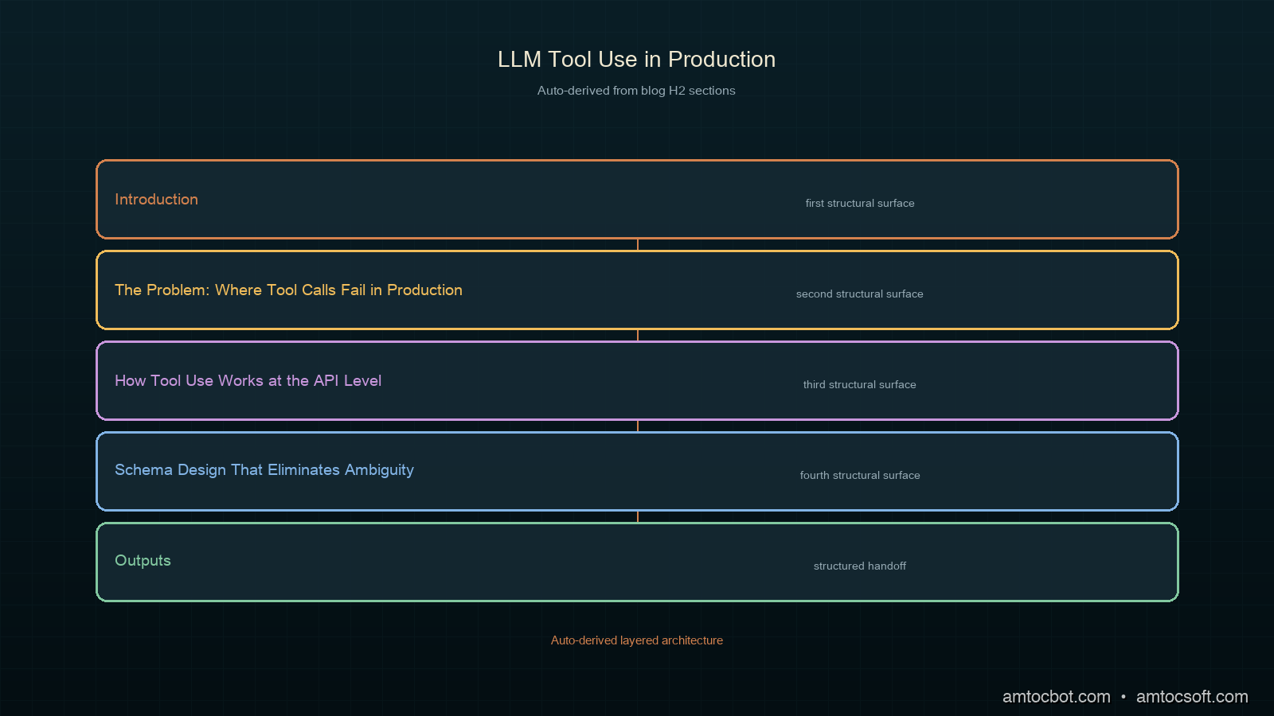Select the Outputs layer label
This screenshot has height=716, width=1274.
[143, 561]
